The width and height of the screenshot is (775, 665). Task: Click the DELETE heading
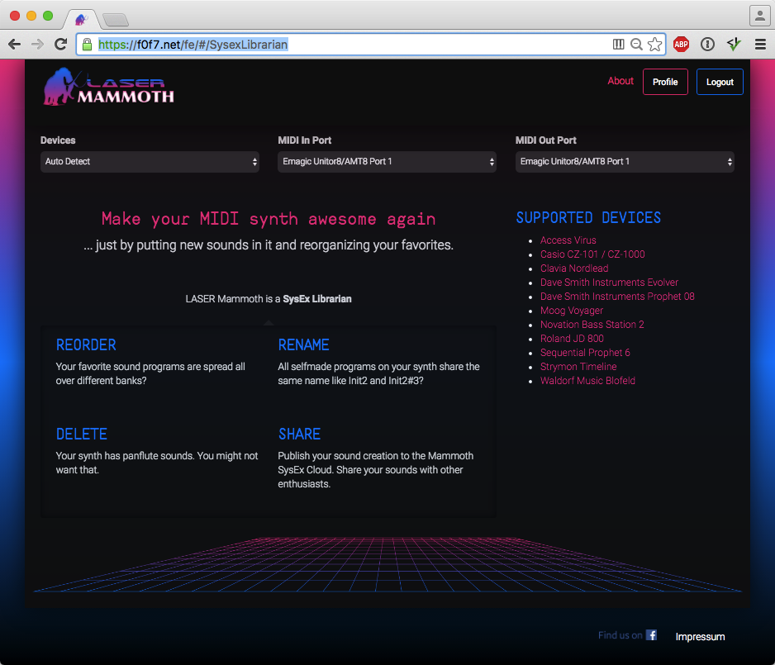(82, 435)
